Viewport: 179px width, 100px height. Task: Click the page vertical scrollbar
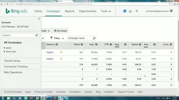pos(178,51)
